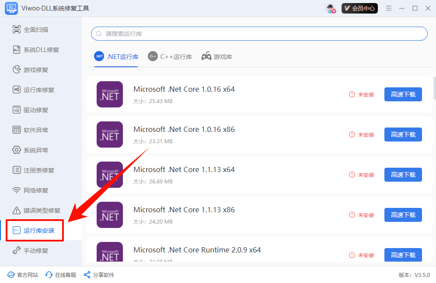Screen dimensions: 436x283
Task: Select 网络修复 network repair
Action: (35, 190)
